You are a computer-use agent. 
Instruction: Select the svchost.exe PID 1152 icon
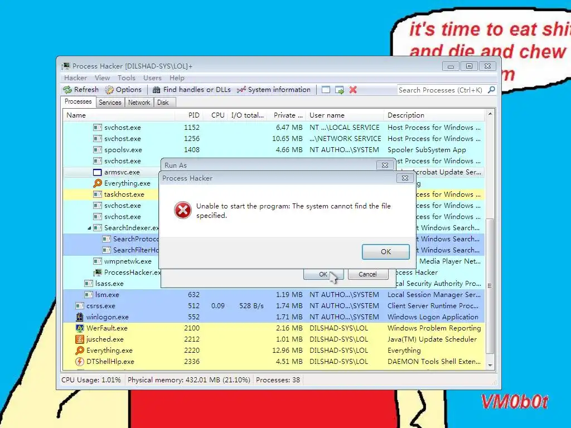[97, 128]
